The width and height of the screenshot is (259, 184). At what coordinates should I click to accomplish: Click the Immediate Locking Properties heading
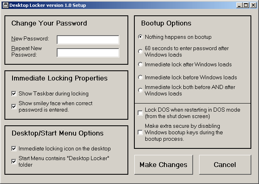(59, 78)
